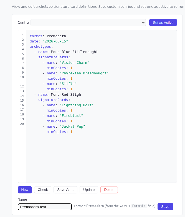The height and width of the screenshot is (217, 185).
Task: Click minCopies line under Vision Charm
Action: pos(60,68)
